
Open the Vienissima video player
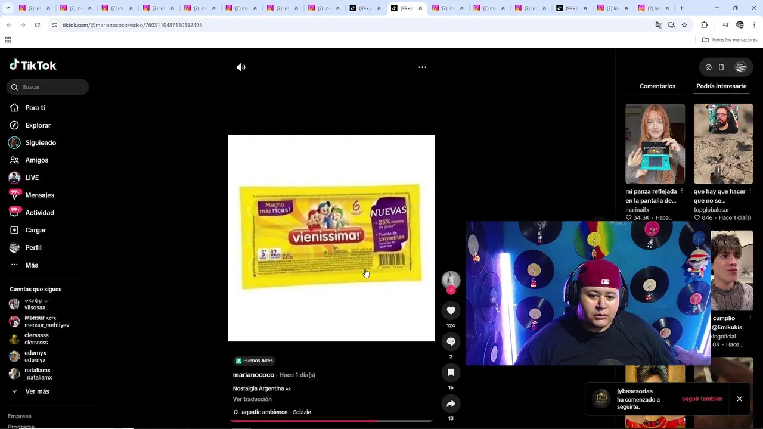point(331,238)
